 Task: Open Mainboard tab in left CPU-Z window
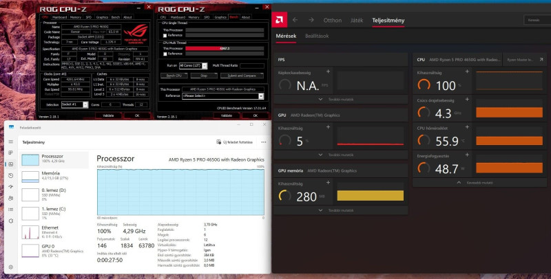(x=59, y=16)
